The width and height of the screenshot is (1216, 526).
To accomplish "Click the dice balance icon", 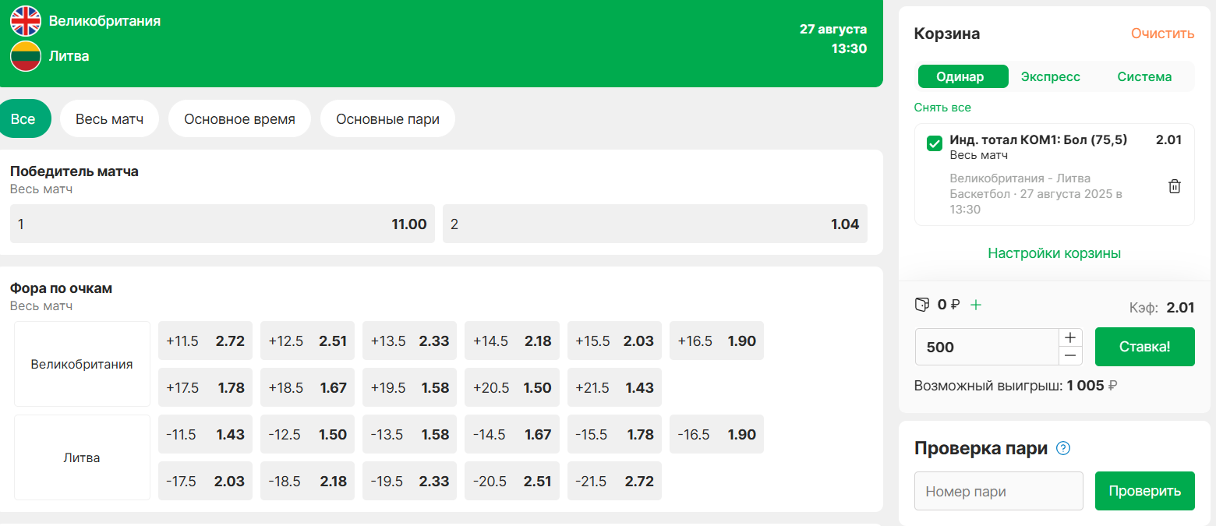I will click(922, 305).
